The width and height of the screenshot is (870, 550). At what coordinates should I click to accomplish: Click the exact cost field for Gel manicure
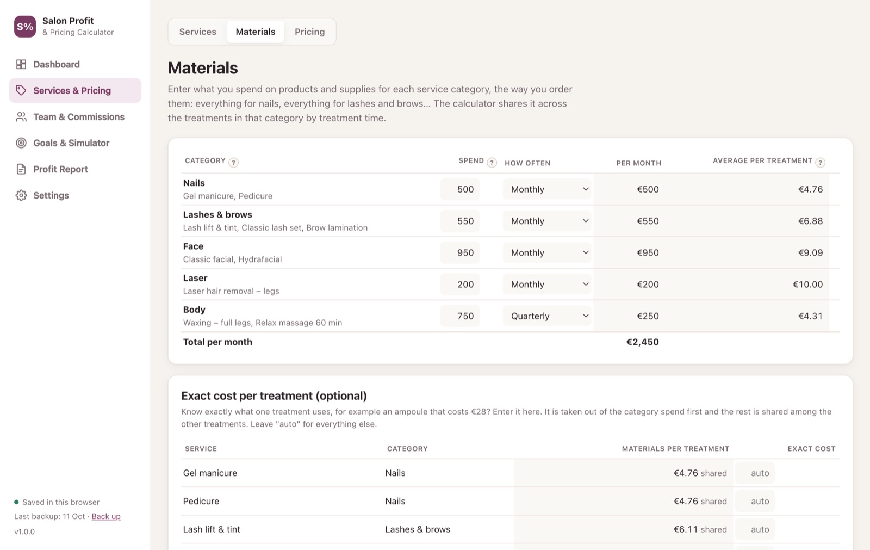[x=755, y=473]
